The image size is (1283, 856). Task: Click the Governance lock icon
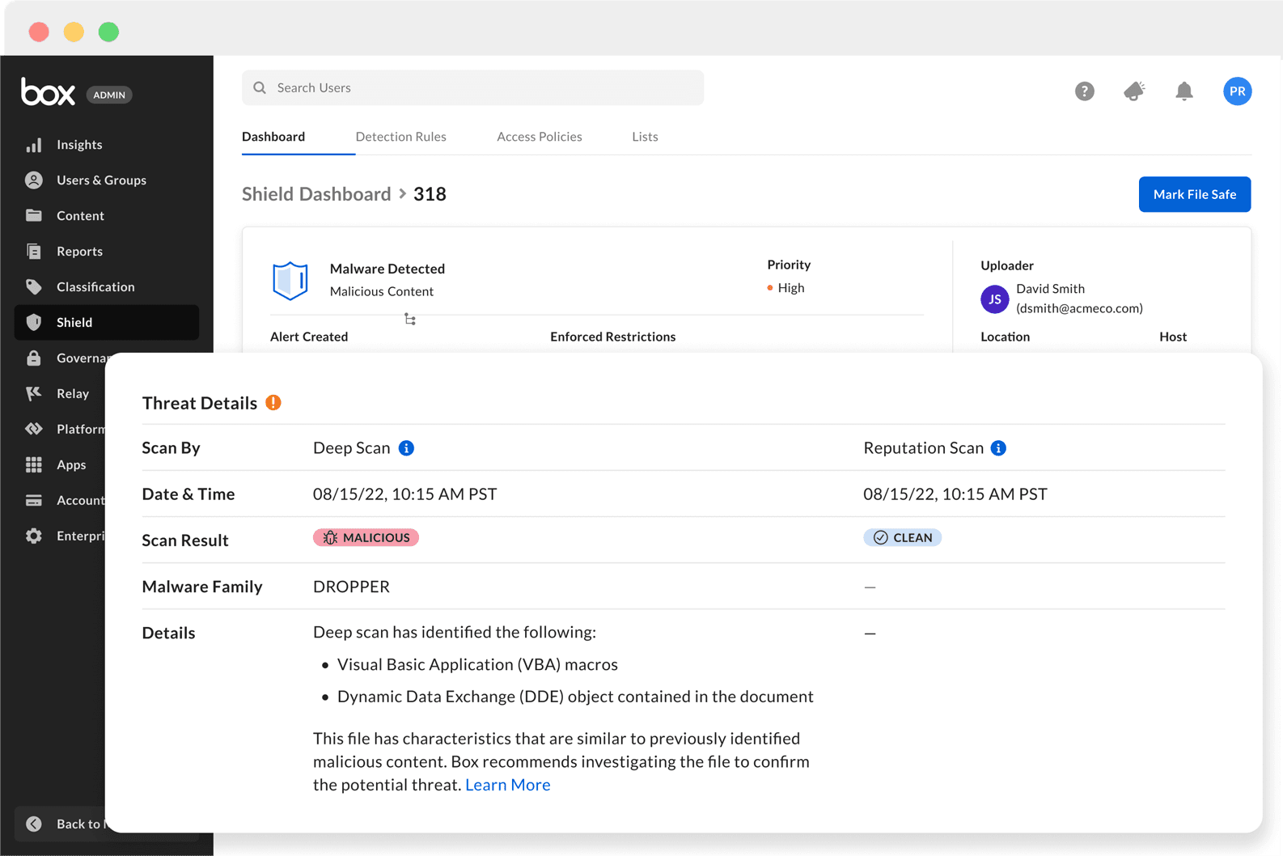point(34,358)
